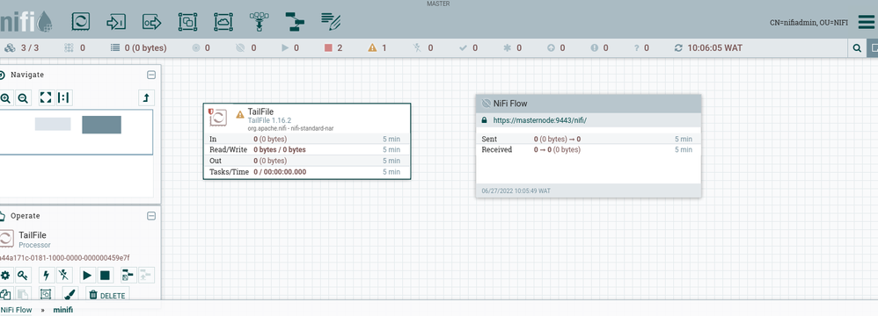Screen dimensions: 878x316
Task: Select the Input Port toolbar icon
Action: [x=116, y=22]
